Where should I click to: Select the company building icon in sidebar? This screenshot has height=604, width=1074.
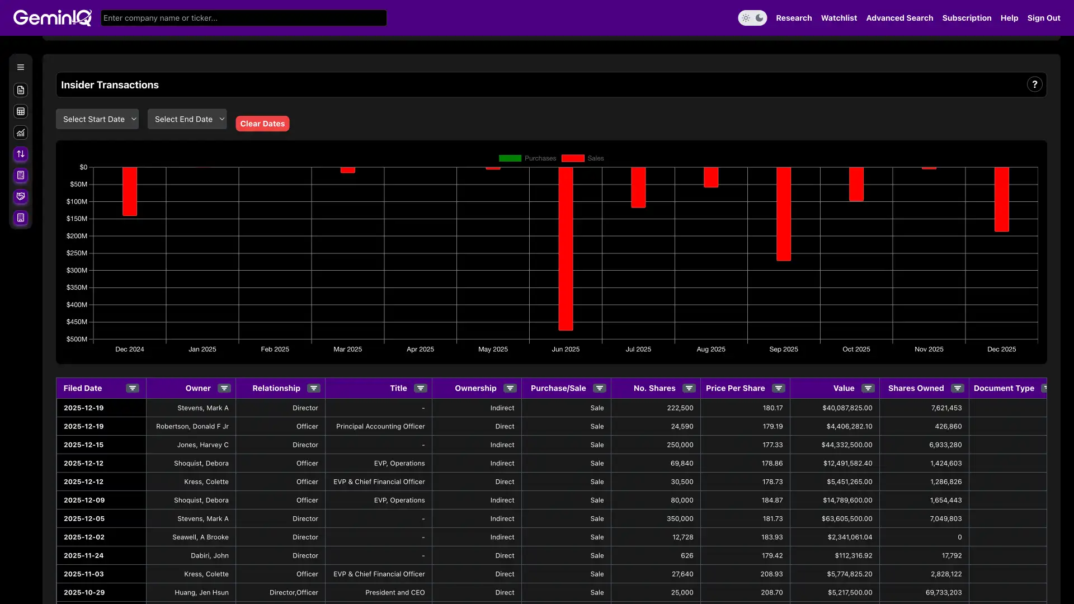click(x=21, y=218)
